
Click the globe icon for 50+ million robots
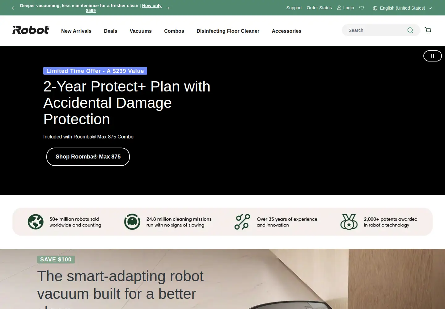pos(36,222)
